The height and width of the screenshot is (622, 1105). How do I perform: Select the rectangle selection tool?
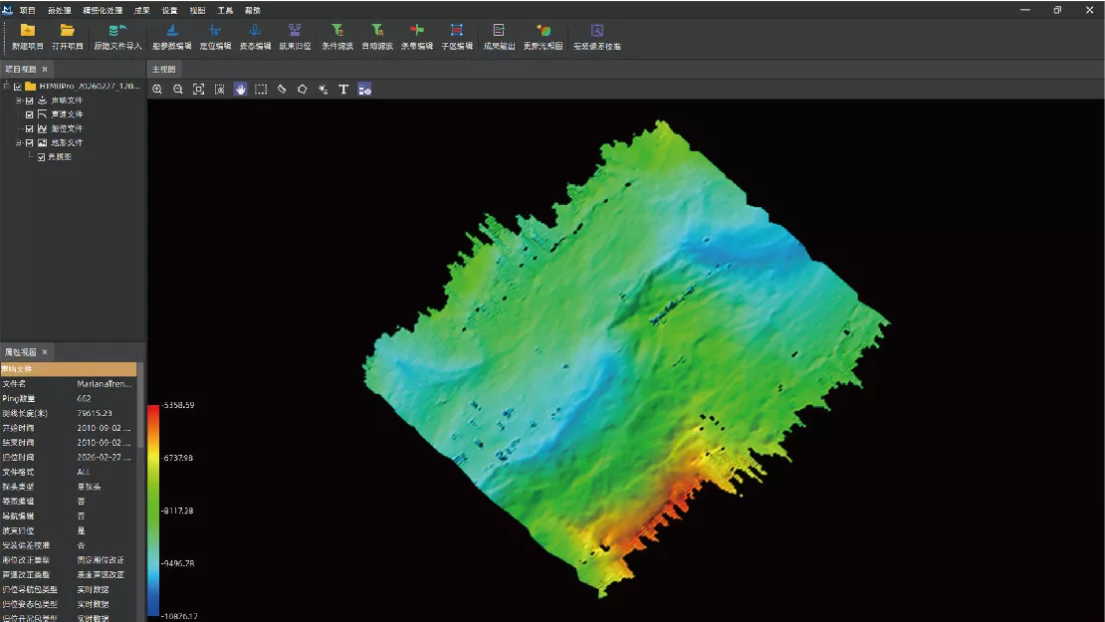click(x=261, y=90)
